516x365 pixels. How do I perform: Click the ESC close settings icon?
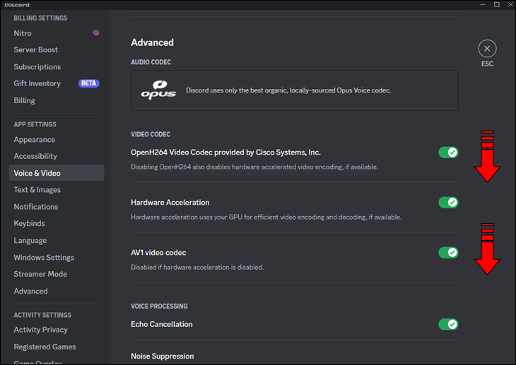point(487,49)
